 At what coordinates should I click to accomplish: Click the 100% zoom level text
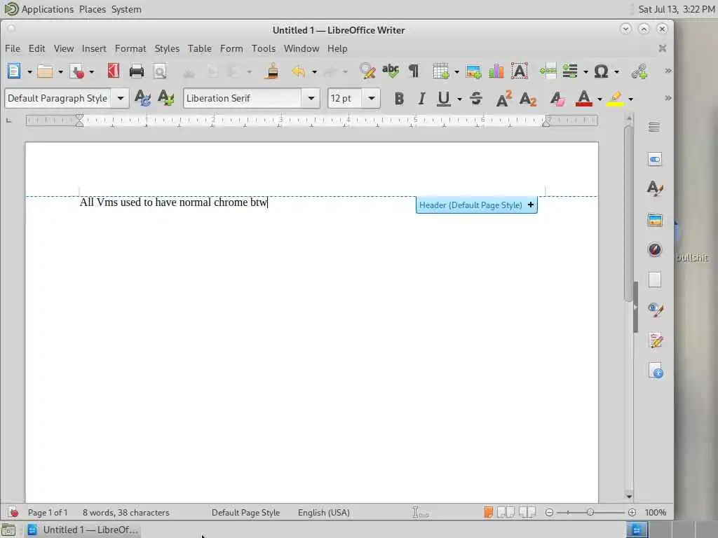pyautogui.click(x=656, y=512)
